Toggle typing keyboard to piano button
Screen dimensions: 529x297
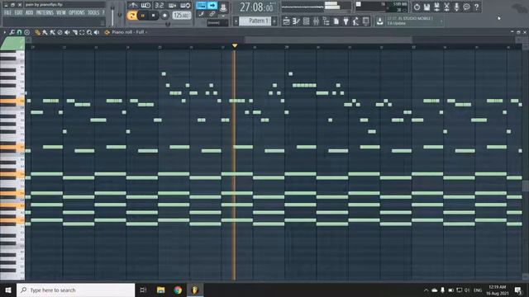pos(202,6)
